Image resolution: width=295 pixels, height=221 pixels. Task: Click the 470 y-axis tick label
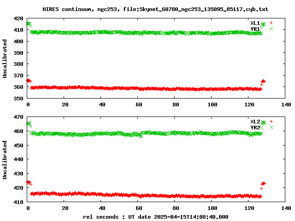click(18, 117)
